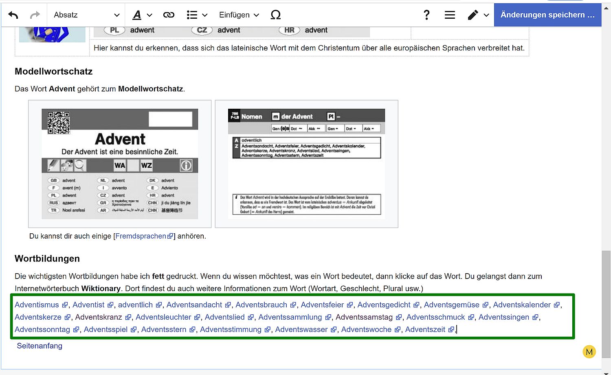
Task: Click the Adventszeit link
Action: pos(425,329)
